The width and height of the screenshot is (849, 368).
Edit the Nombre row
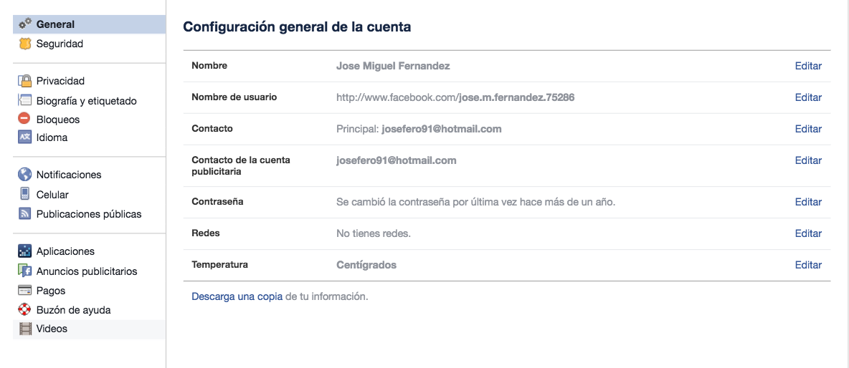pos(808,66)
